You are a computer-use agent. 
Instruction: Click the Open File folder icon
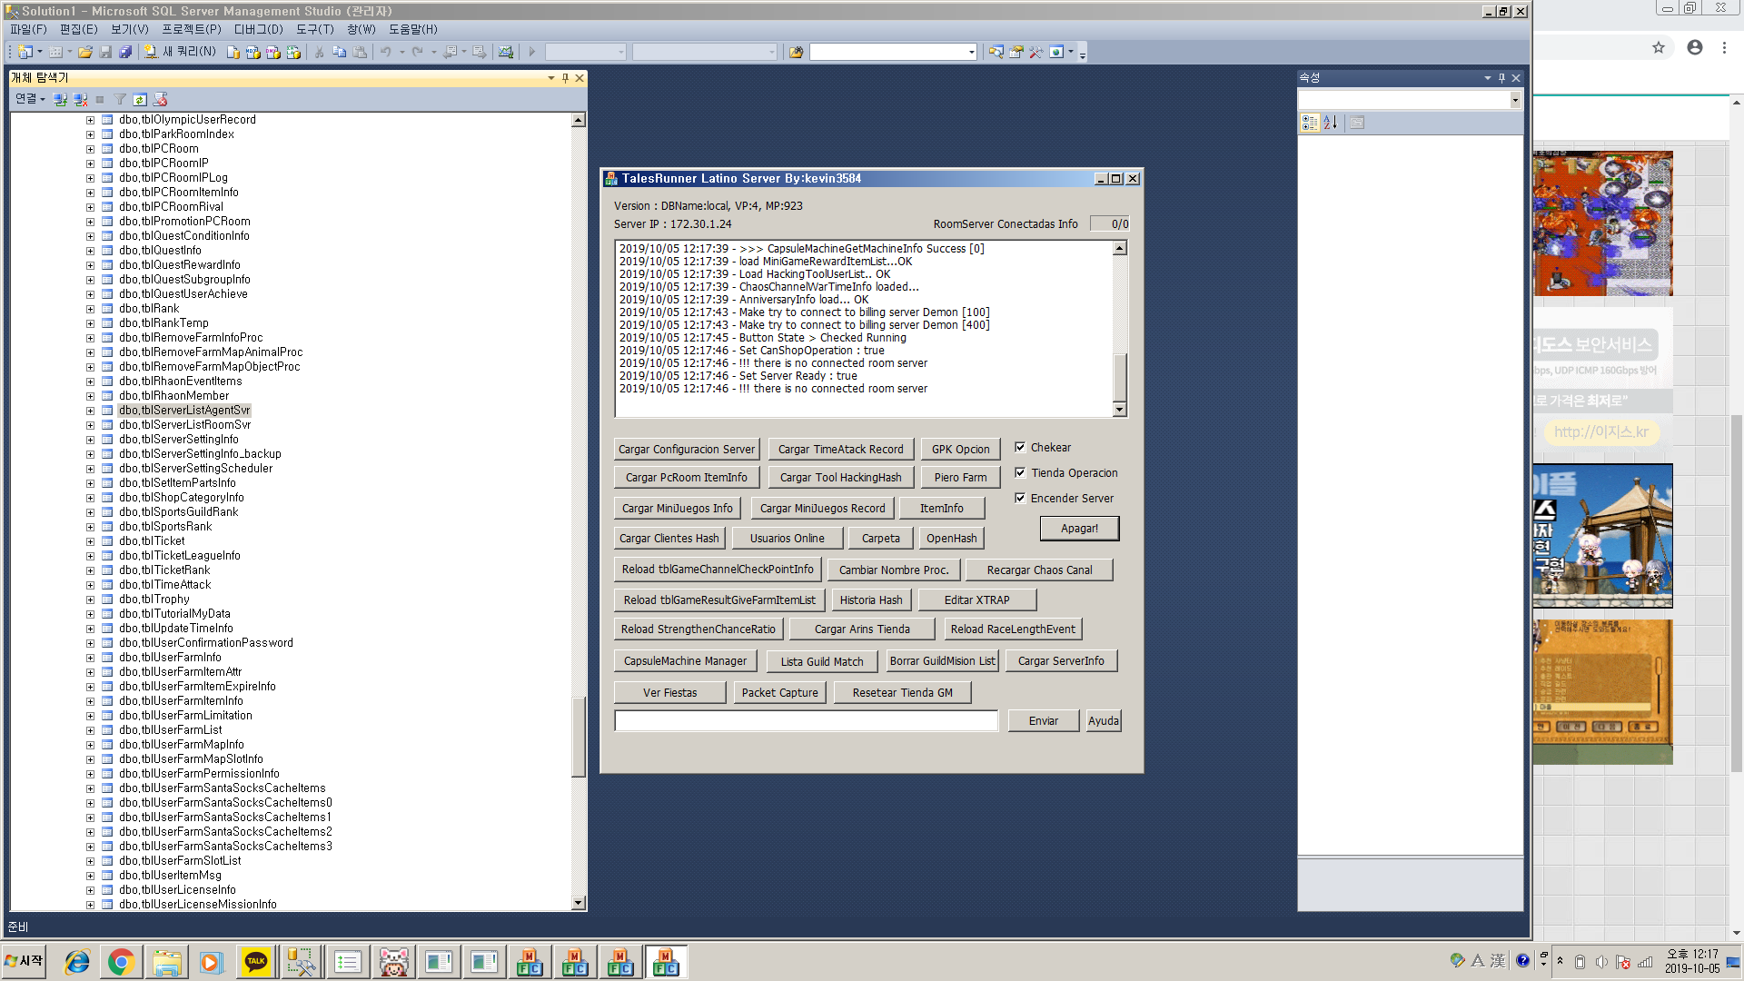(x=85, y=52)
